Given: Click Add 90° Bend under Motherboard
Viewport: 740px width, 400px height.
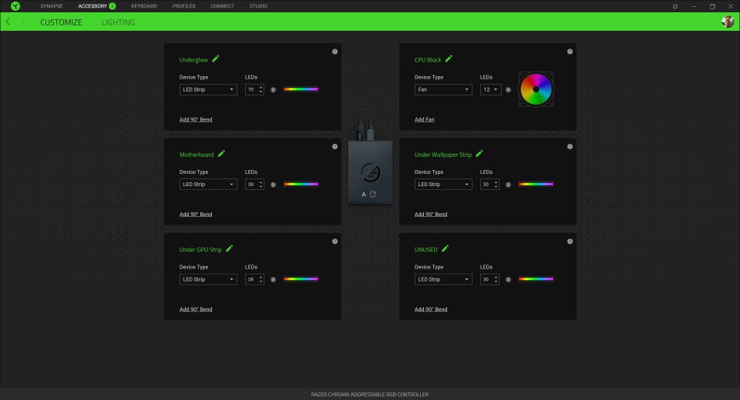Looking at the screenshot, I should point(196,215).
